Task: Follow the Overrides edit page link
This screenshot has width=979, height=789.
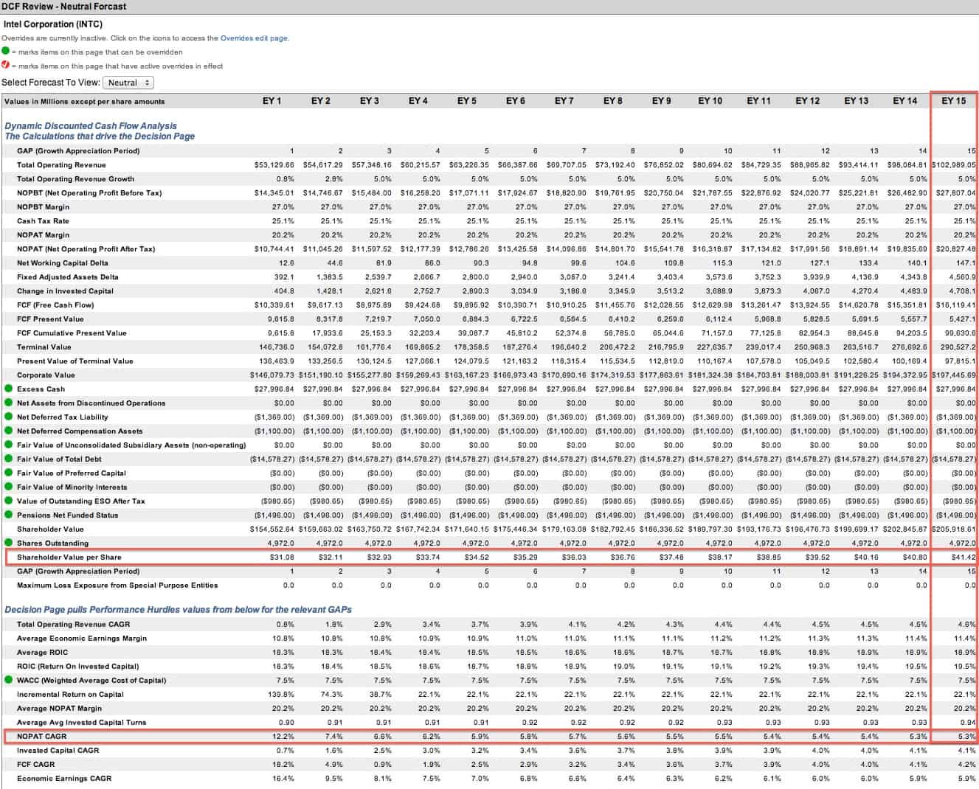Action: pyautogui.click(x=254, y=38)
